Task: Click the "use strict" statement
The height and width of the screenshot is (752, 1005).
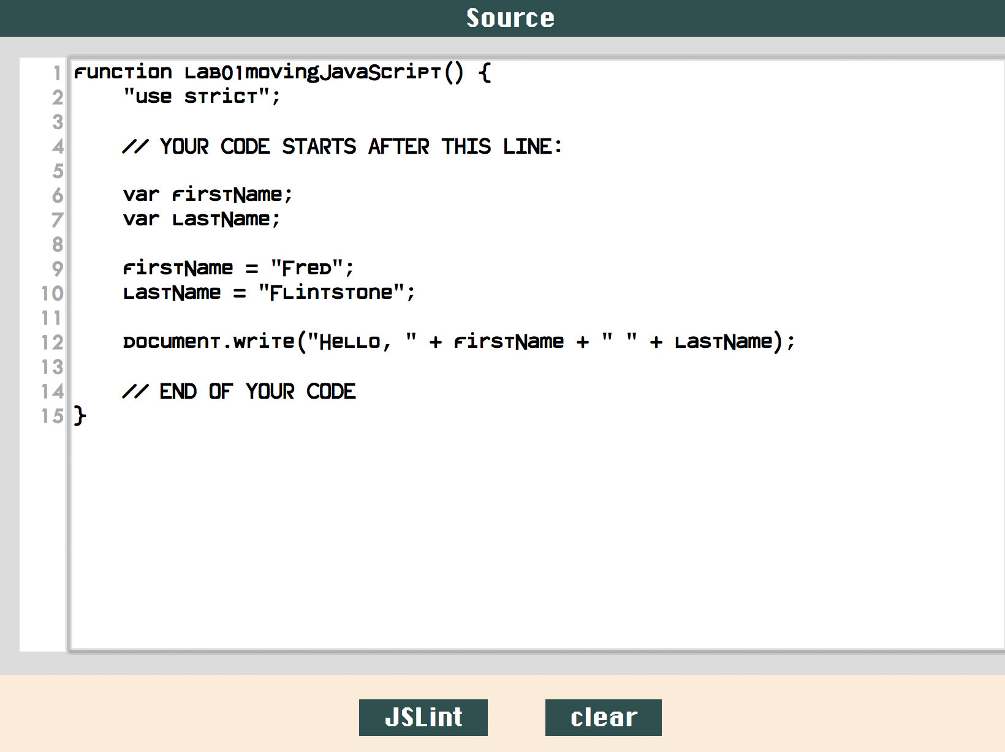Action: (202, 96)
